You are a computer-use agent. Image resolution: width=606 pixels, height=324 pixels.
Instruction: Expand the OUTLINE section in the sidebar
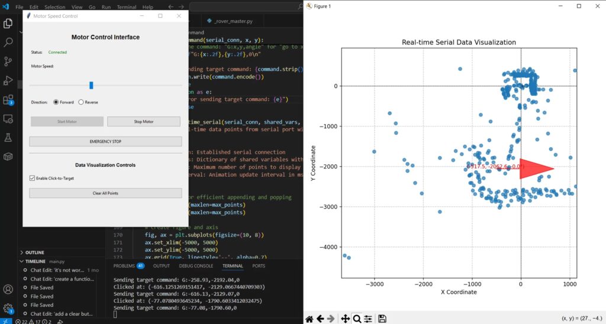coord(34,252)
